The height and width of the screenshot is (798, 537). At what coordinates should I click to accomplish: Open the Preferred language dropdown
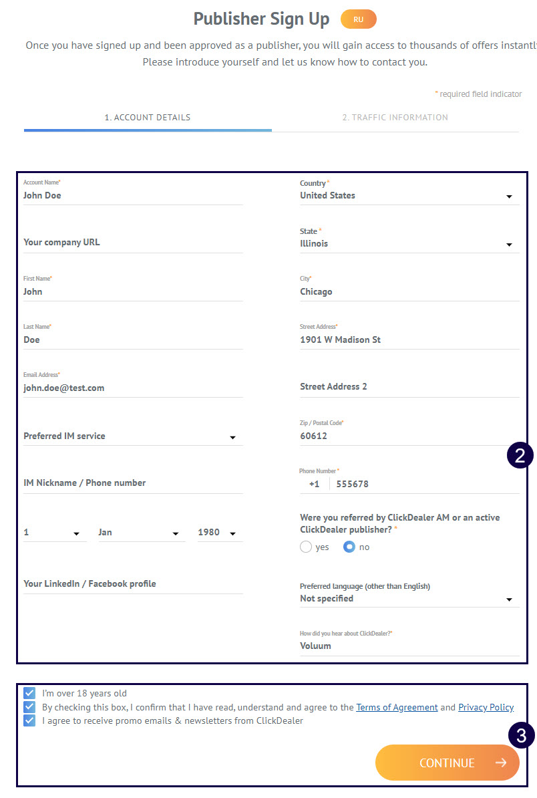(x=409, y=599)
